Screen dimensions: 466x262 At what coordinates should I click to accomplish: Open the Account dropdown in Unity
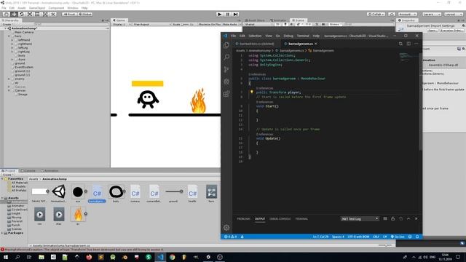click(x=407, y=15)
